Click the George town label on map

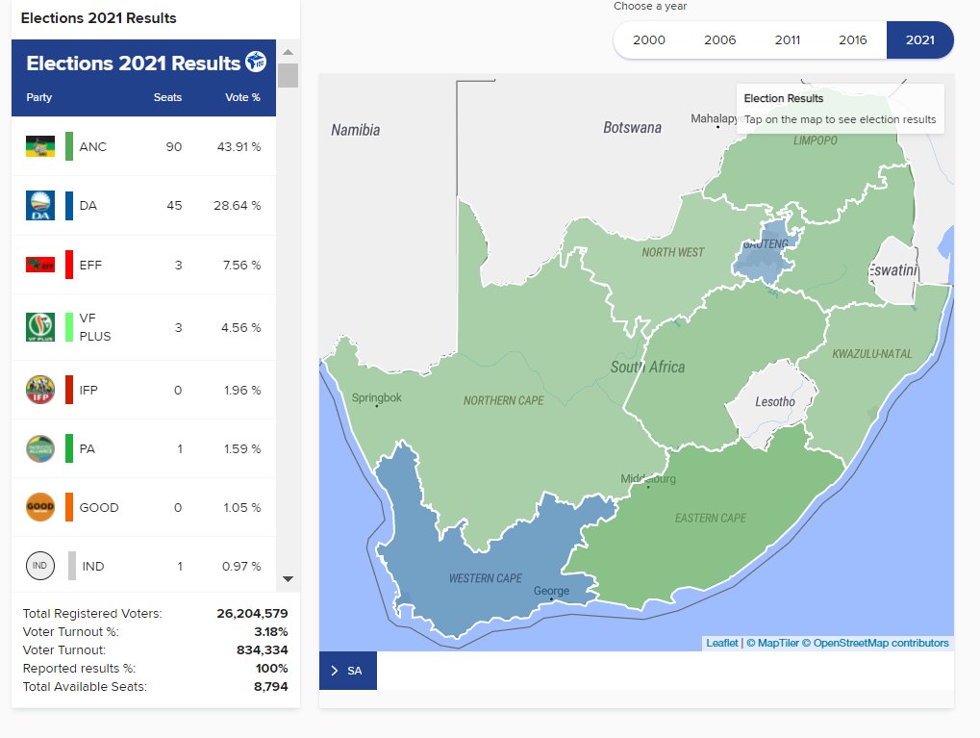tap(551, 591)
